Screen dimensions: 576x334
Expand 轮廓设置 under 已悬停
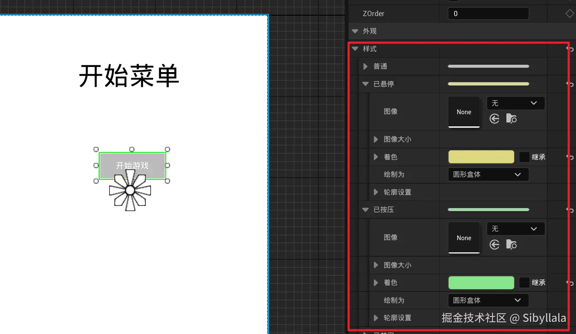tap(376, 192)
